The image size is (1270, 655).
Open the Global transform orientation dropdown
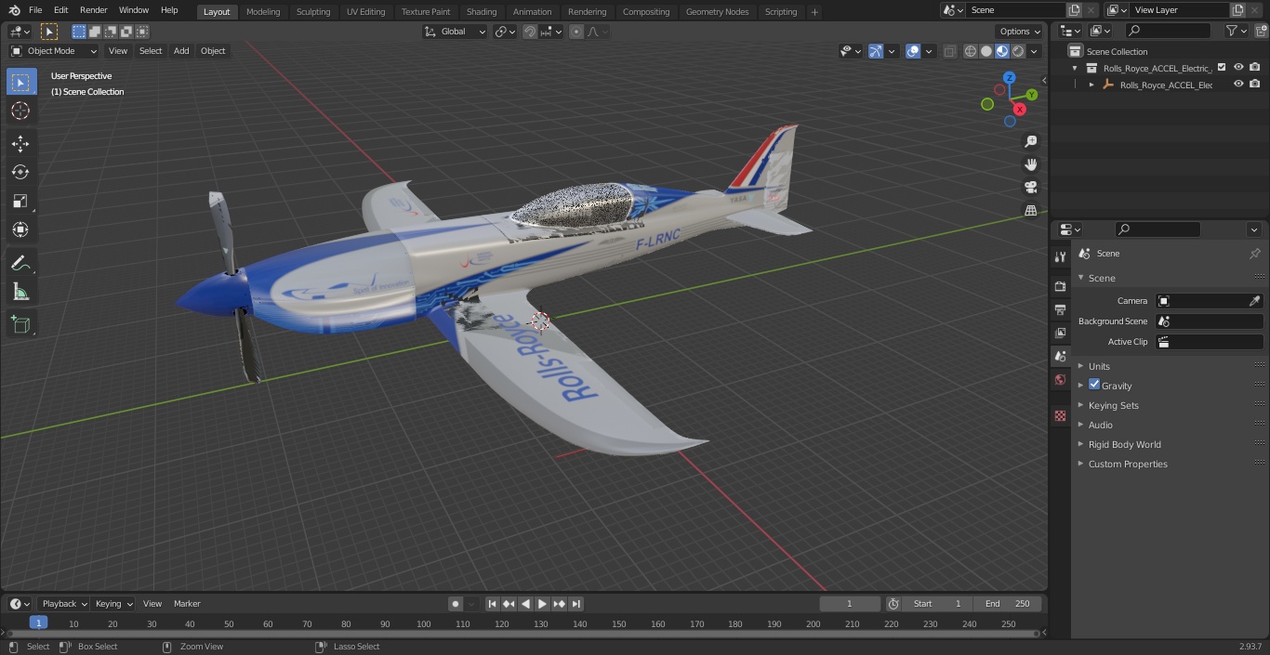pyautogui.click(x=456, y=32)
